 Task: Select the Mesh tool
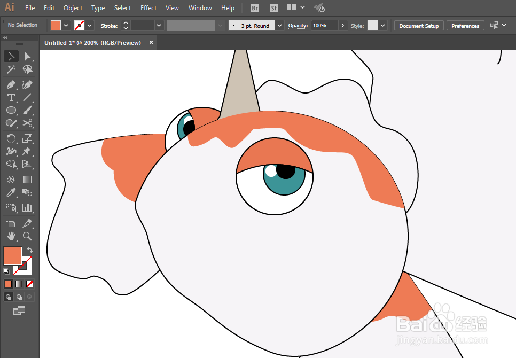pos(11,180)
